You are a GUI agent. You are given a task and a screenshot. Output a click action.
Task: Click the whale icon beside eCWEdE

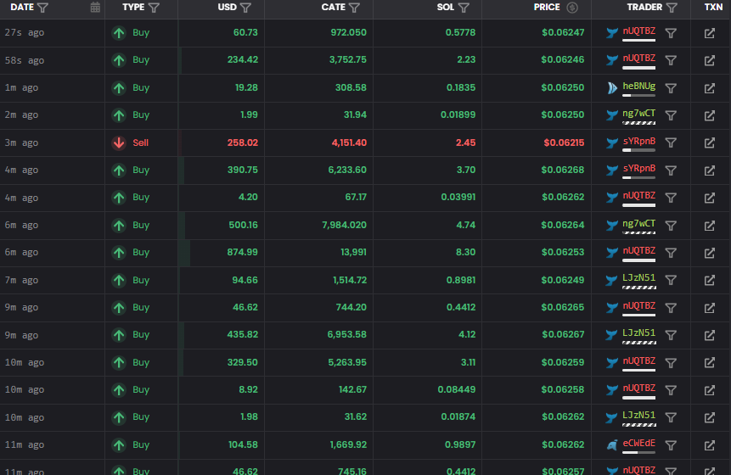pyautogui.click(x=612, y=445)
